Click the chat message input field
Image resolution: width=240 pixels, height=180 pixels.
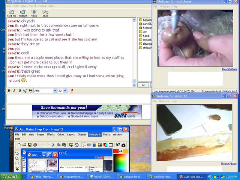[x=78, y=98]
